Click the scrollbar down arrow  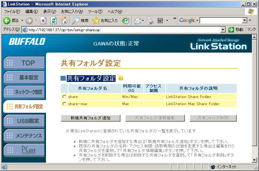254,160
